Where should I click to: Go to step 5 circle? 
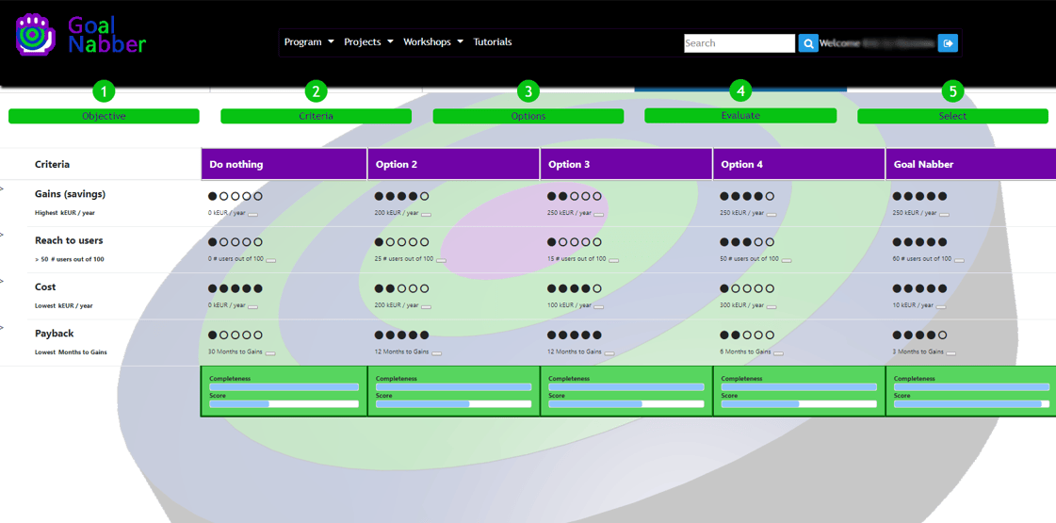click(952, 91)
